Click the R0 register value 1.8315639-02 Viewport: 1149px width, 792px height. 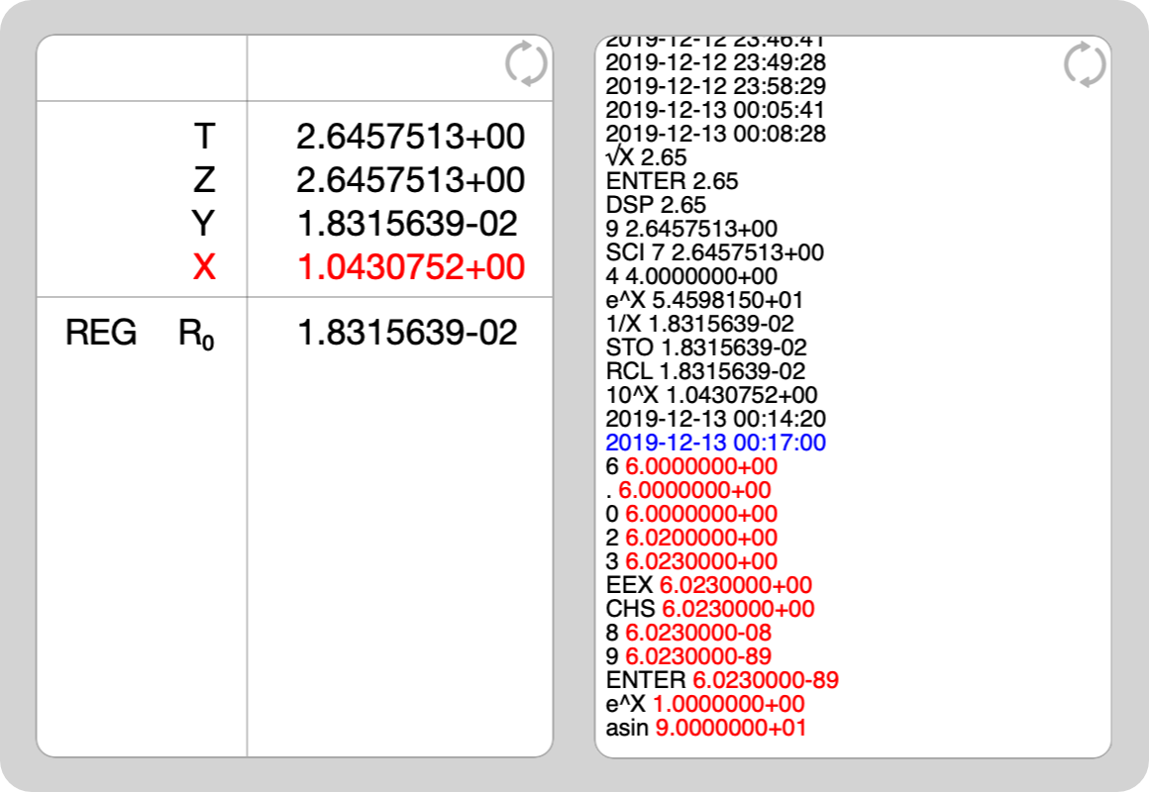[407, 333]
